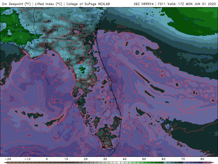Click the red "-6" lifted index contour label
The height and width of the screenshot is (164, 218).
pyautogui.click(x=53, y=102)
